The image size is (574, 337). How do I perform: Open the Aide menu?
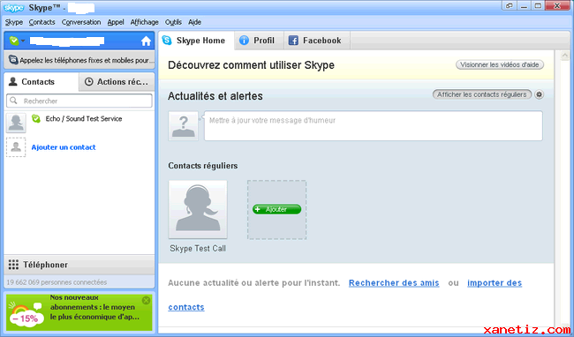click(195, 22)
